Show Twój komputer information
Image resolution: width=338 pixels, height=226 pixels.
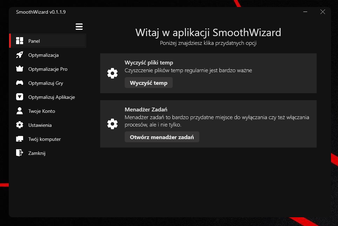tap(48, 139)
